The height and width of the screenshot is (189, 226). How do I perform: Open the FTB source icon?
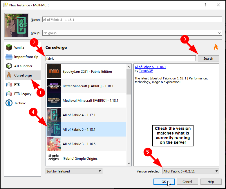9,84
